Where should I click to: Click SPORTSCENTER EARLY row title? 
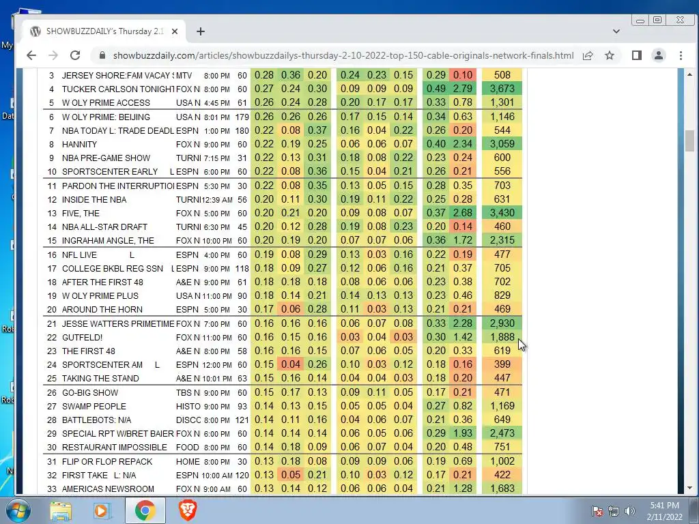point(110,171)
